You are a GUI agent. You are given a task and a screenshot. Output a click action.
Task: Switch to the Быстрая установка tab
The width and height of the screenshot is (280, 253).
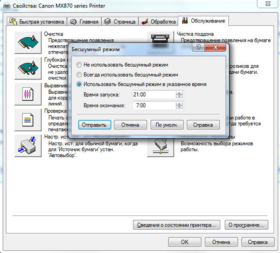[37, 21]
